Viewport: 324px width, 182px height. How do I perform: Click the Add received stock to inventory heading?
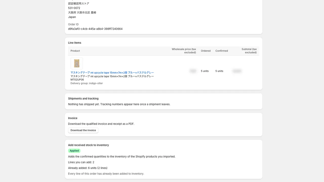click(x=88, y=145)
